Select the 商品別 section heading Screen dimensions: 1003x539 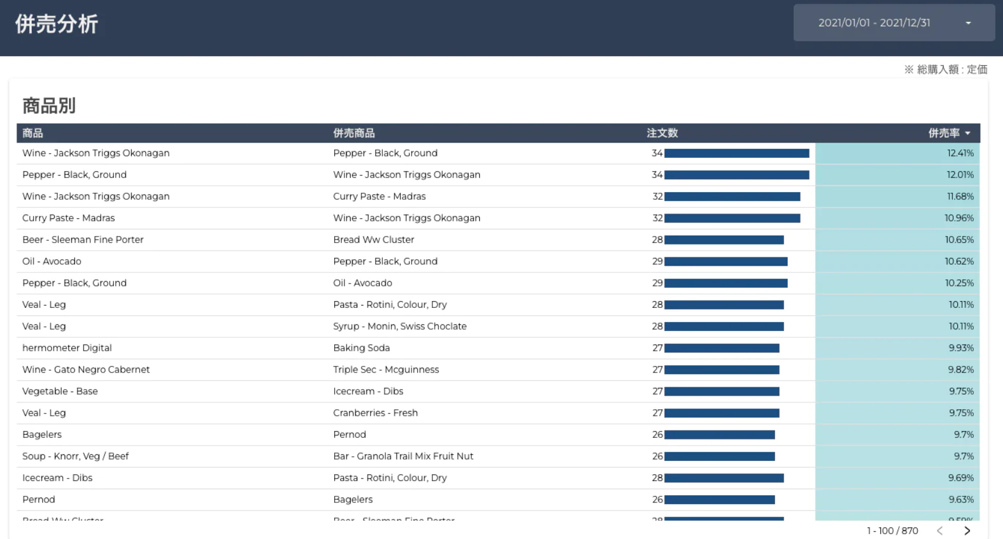(49, 105)
